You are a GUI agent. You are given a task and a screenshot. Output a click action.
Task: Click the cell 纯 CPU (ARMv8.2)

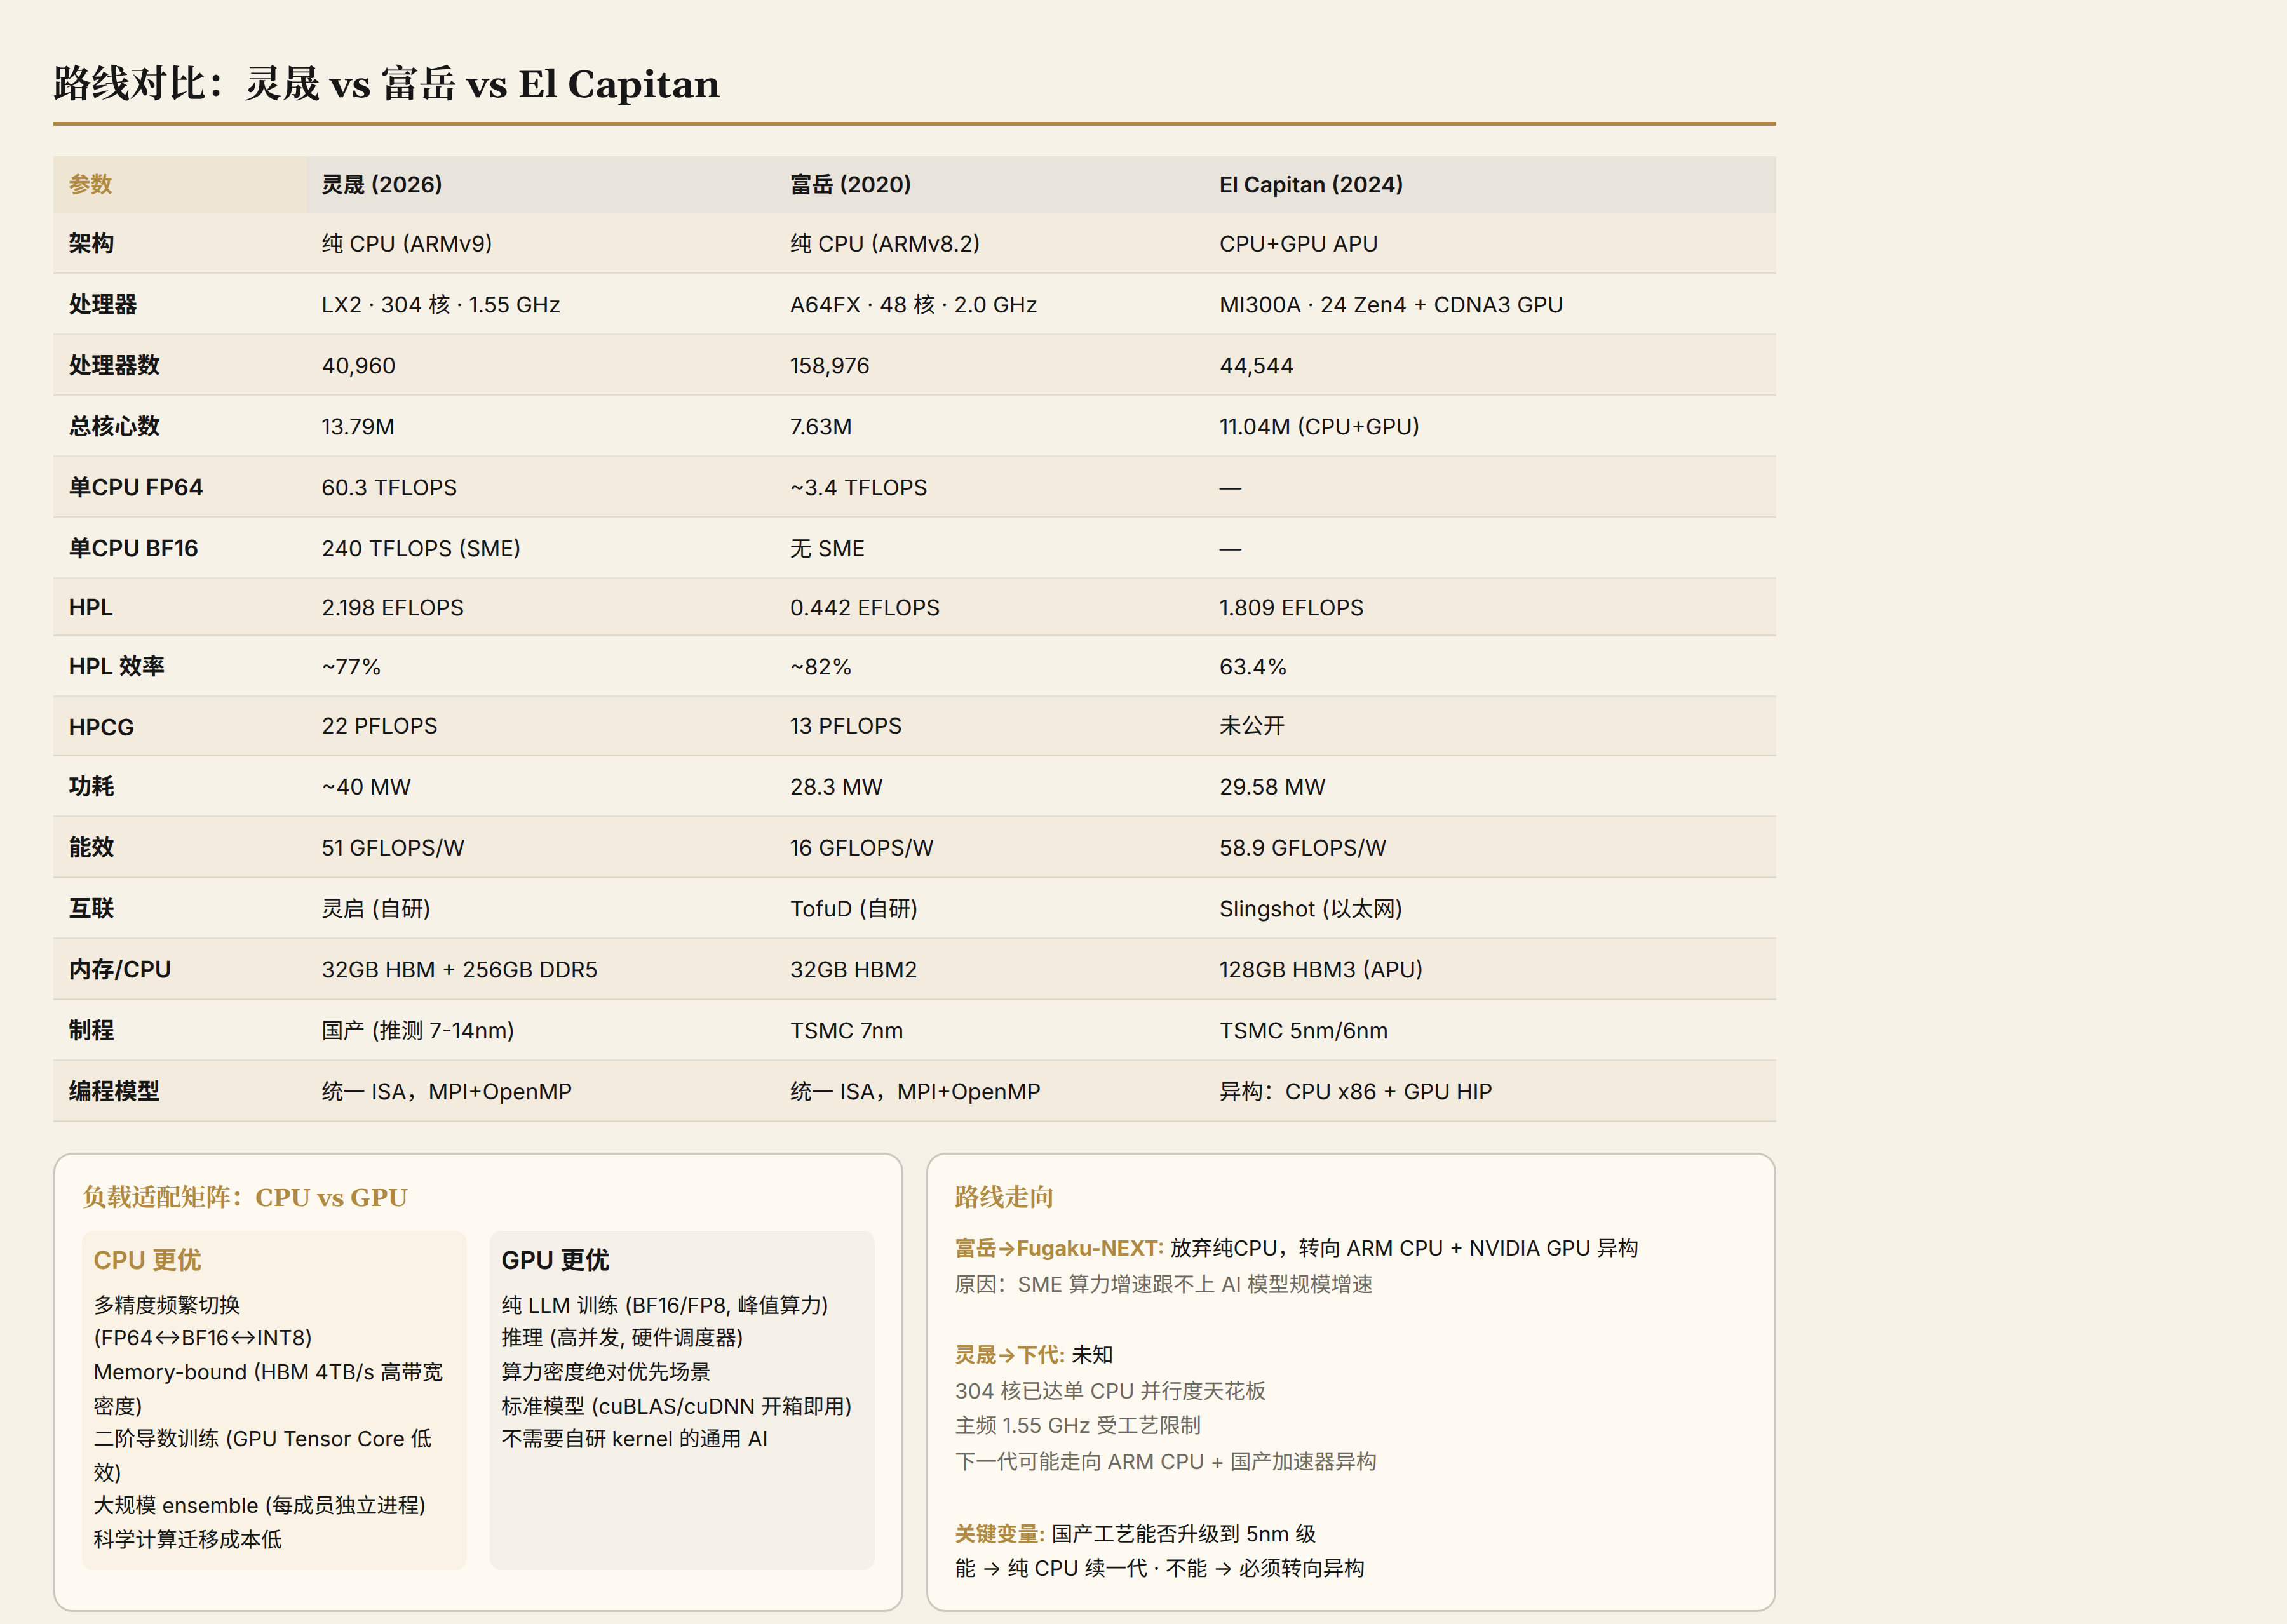[x=885, y=244]
